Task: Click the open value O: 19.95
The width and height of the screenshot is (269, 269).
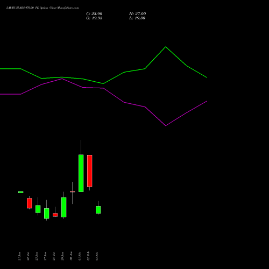Action: point(94,18)
